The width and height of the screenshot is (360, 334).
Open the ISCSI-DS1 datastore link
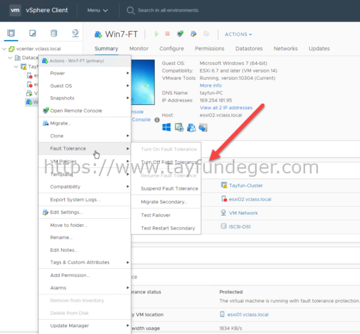pos(240,227)
